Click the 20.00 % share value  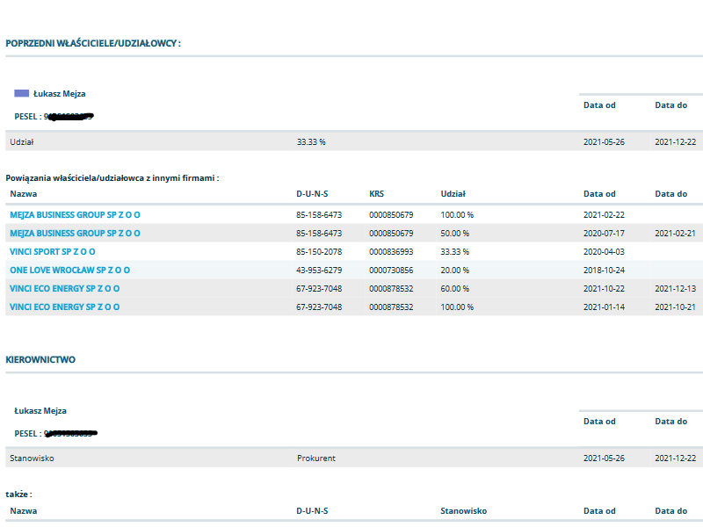[x=454, y=271]
